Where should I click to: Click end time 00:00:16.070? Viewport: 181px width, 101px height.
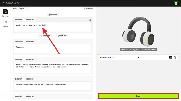point(30,79)
